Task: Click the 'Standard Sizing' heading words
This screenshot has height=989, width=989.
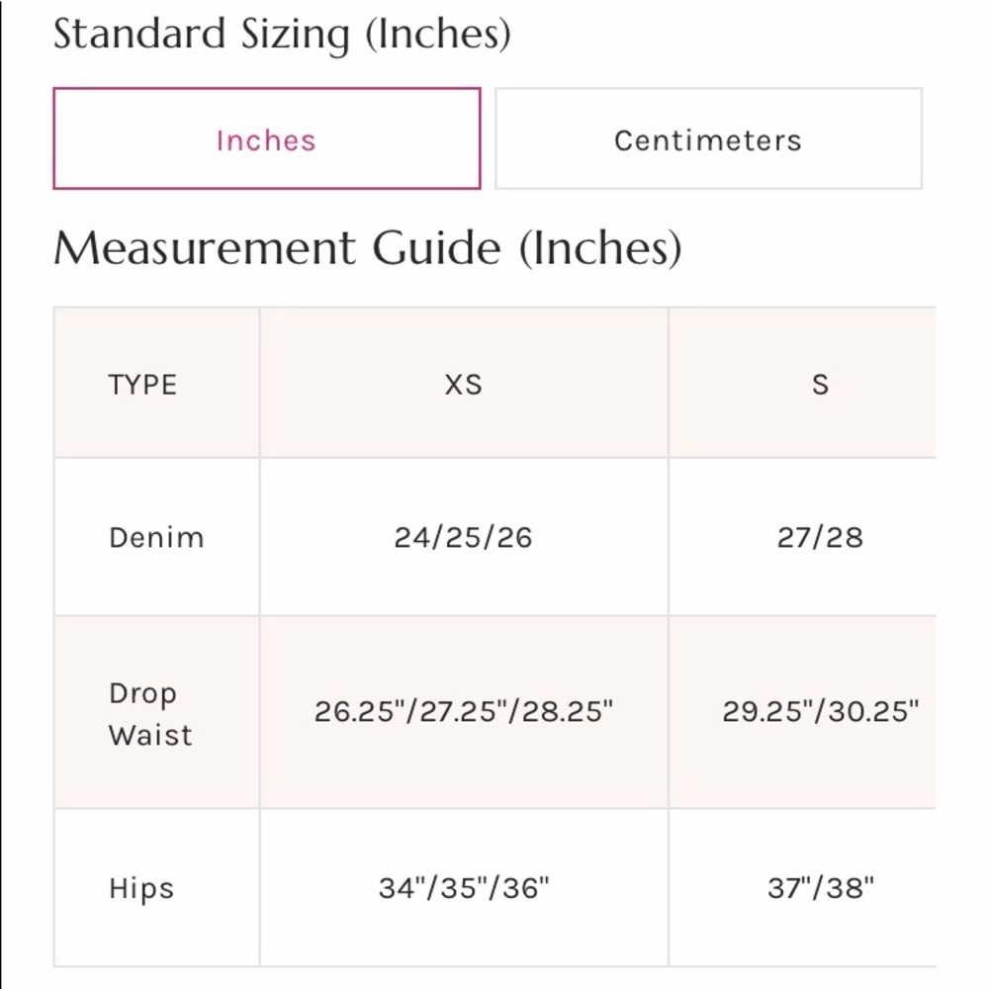Action: [x=201, y=35]
